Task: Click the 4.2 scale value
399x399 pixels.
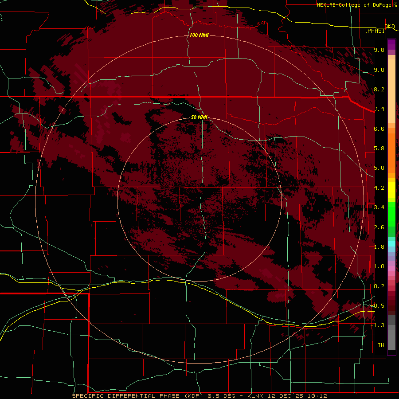Action: (379, 188)
